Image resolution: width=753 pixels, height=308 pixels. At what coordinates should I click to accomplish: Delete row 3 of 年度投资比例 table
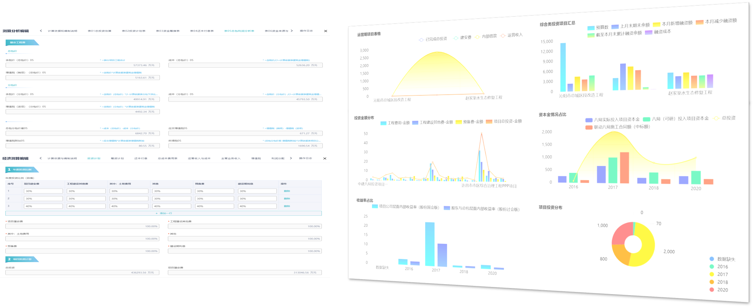(x=287, y=206)
